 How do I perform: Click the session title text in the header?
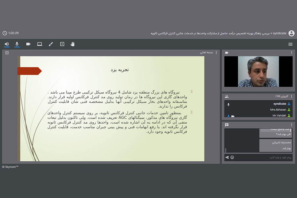pos(210,33)
